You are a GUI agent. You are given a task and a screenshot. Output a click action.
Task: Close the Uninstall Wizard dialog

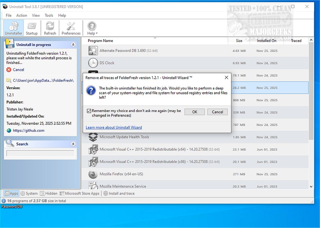coord(226,78)
